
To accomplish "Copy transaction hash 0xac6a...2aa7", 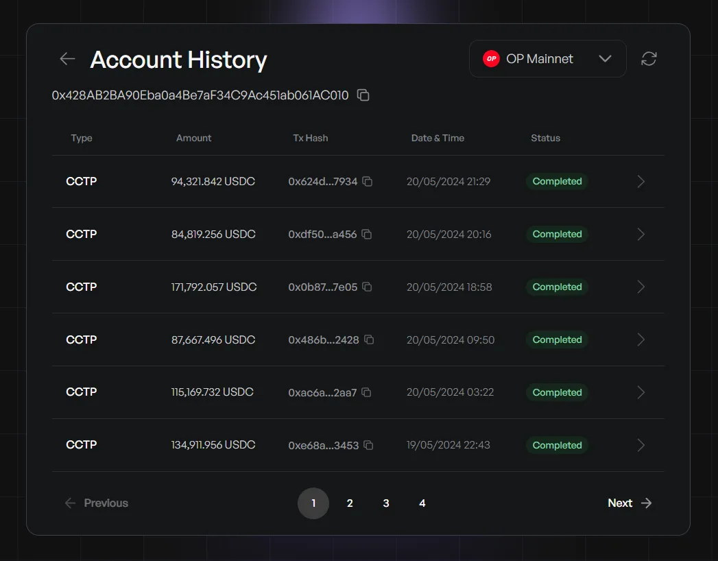I will coord(366,392).
